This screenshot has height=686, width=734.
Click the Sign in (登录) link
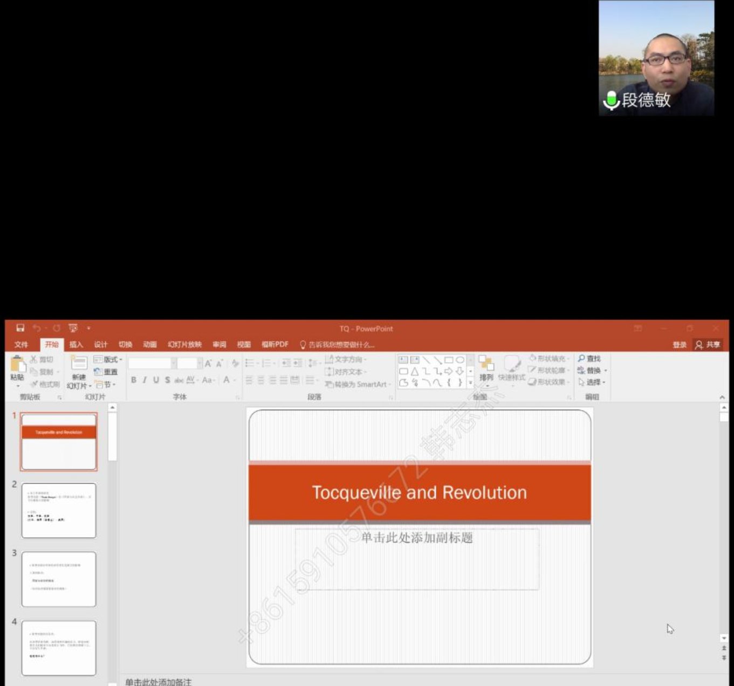click(680, 345)
